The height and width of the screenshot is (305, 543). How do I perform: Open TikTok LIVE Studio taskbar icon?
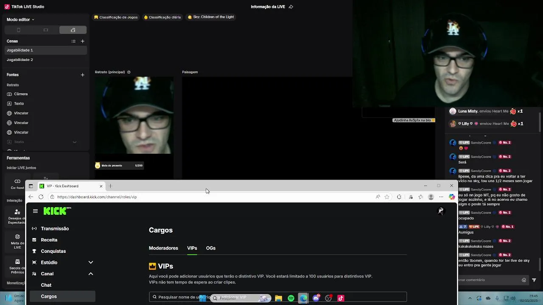tap(341, 298)
